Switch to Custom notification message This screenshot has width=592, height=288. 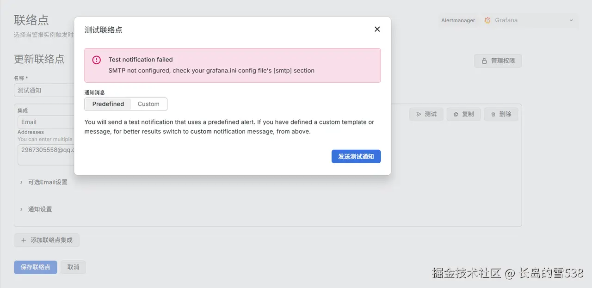pos(148,104)
